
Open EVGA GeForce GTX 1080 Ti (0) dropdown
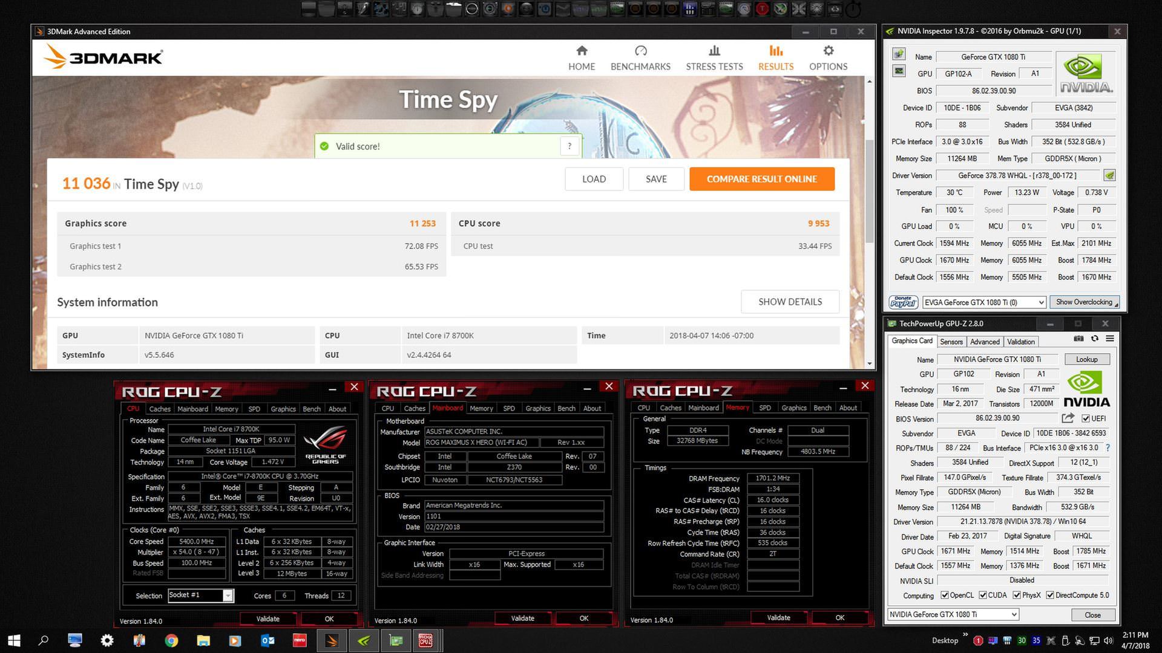(x=984, y=302)
